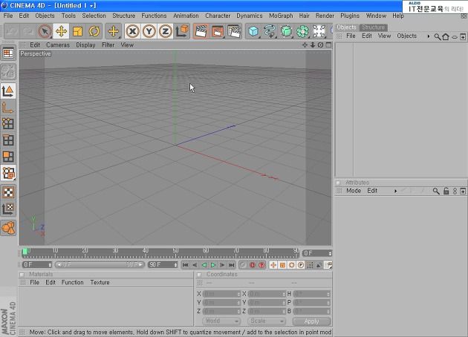Image resolution: width=468 pixels, height=337 pixels.
Task: Click the viewport pan camera icon
Action: pos(305,45)
